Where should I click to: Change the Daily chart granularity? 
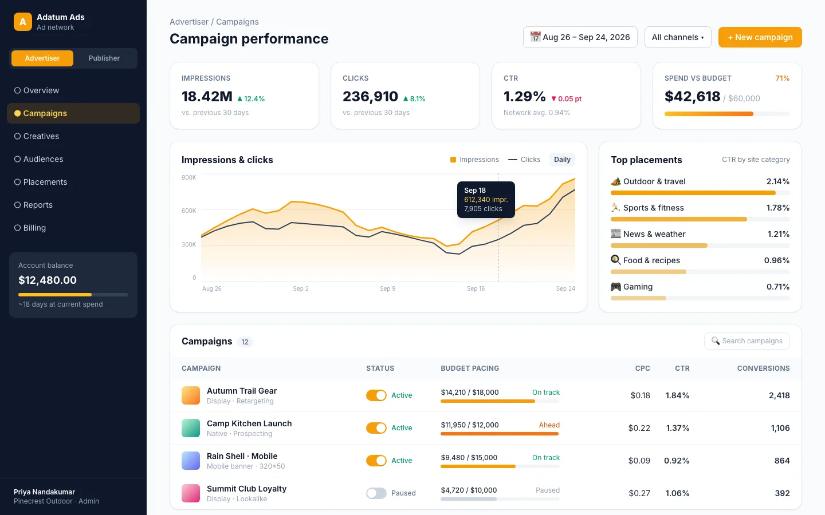tap(562, 160)
